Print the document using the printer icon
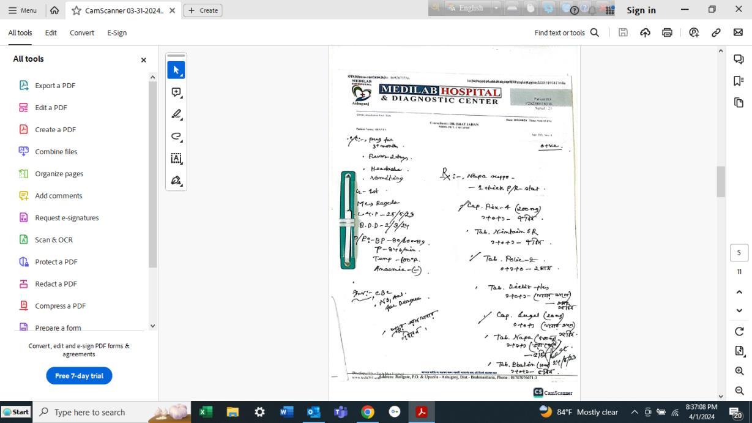Image resolution: width=752 pixels, height=423 pixels. pos(667,32)
